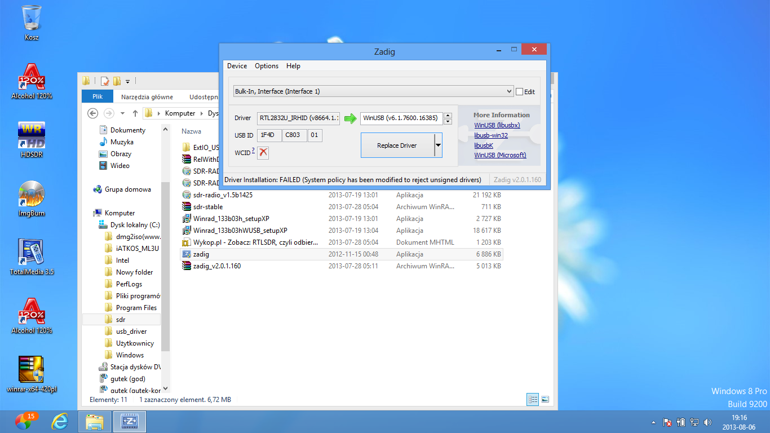Open the libusb-win32 information link
The height and width of the screenshot is (433, 770).
(491, 135)
